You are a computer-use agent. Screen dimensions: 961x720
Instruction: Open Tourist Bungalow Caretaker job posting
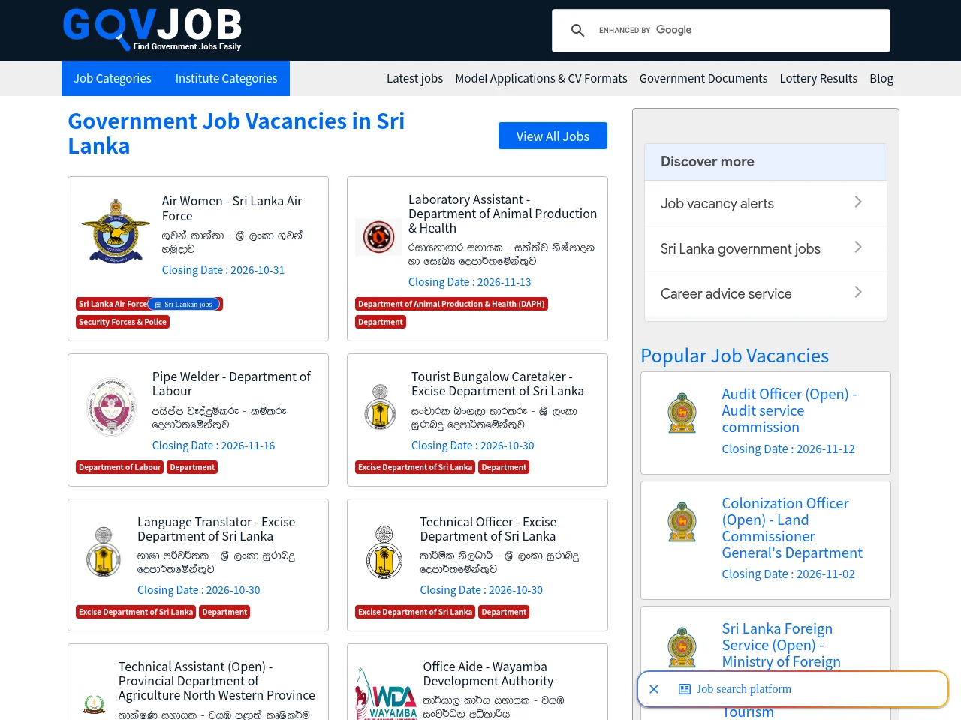pyautogui.click(x=498, y=383)
